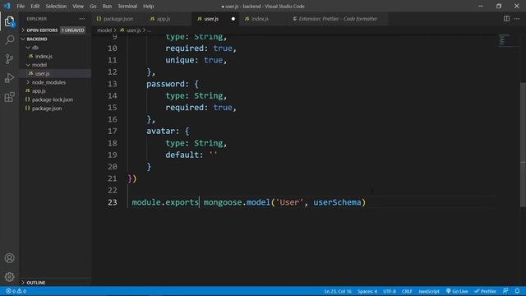
Task: Open the File menu
Action: coord(21,6)
